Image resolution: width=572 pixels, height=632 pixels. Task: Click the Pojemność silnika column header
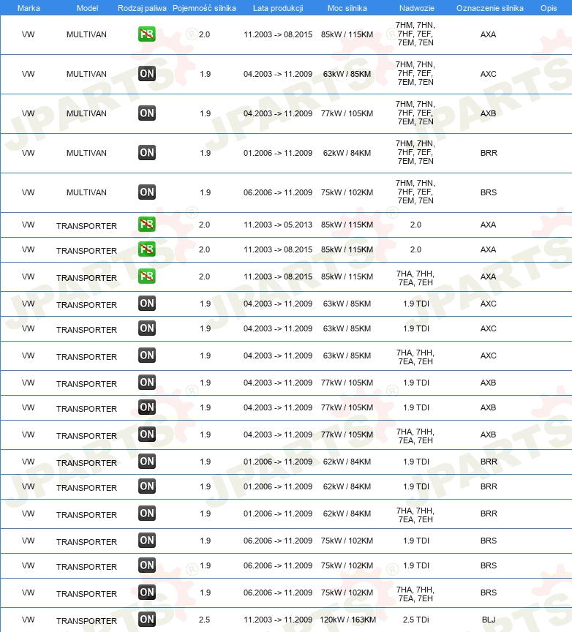(204, 8)
